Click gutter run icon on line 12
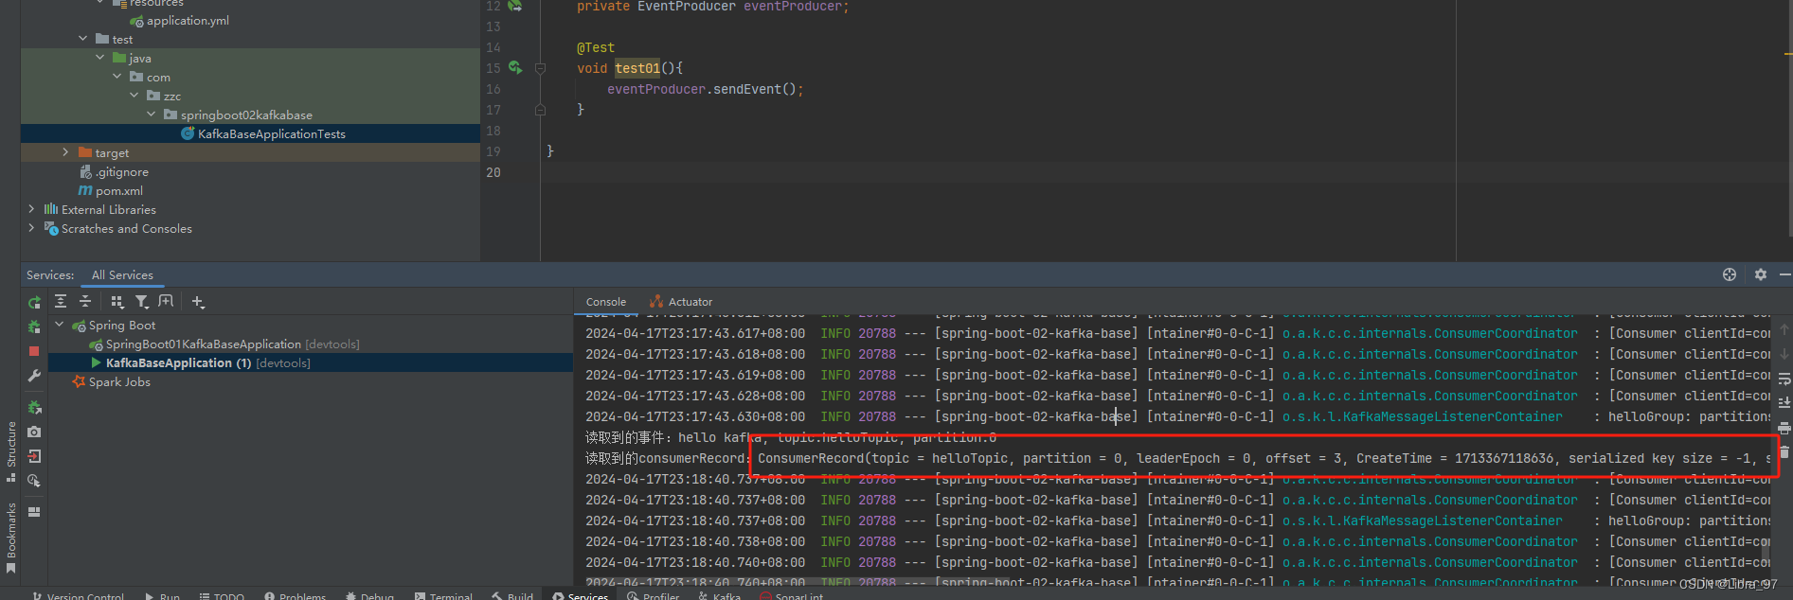This screenshot has width=1793, height=600. [x=514, y=6]
